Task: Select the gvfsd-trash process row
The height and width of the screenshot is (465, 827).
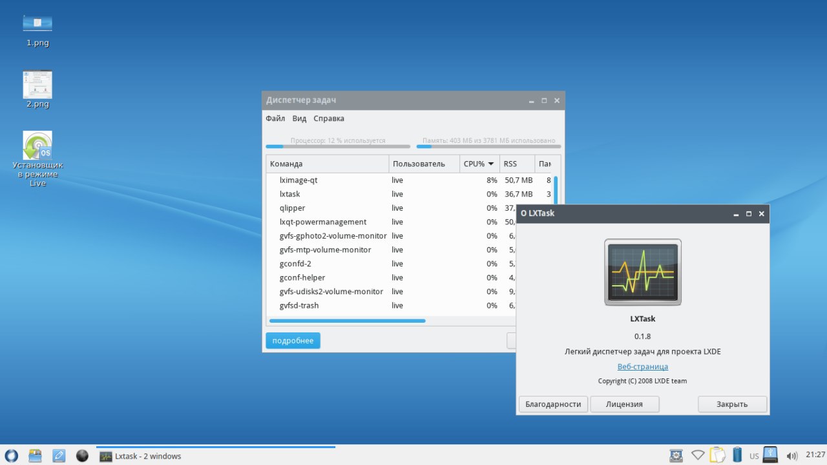Action: pyautogui.click(x=391, y=305)
